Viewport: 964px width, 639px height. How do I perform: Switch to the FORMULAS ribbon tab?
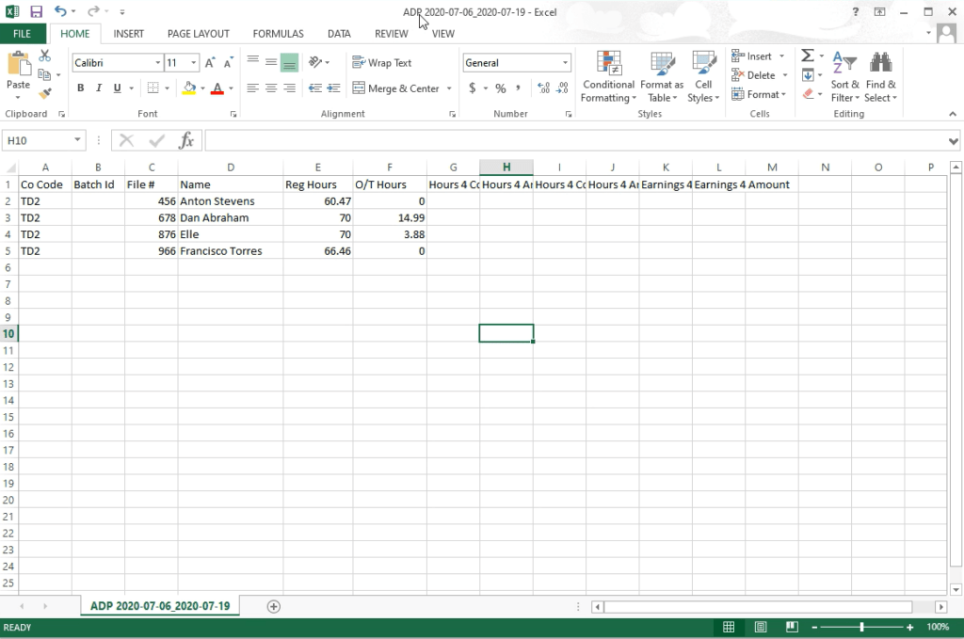(x=278, y=33)
